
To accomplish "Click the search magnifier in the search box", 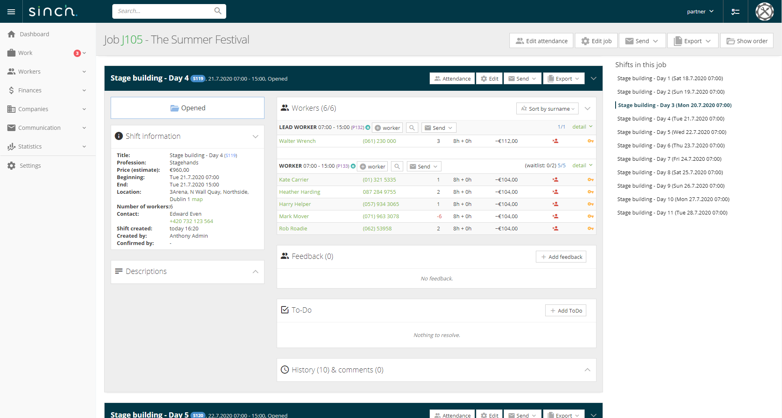I will 218,11.
